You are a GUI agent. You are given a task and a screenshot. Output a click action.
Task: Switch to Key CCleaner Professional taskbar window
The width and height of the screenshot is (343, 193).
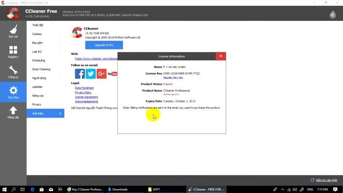point(85,189)
